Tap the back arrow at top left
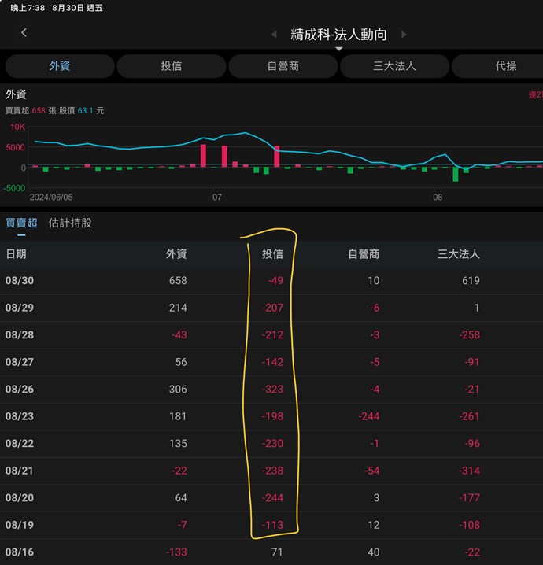The height and width of the screenshot is (565, 543). 24,33
